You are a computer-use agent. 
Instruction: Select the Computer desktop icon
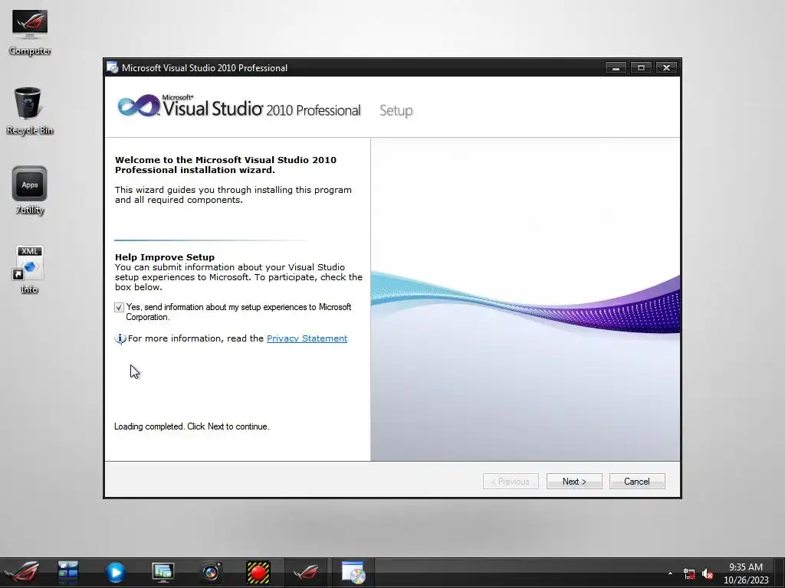pos(30,32)
